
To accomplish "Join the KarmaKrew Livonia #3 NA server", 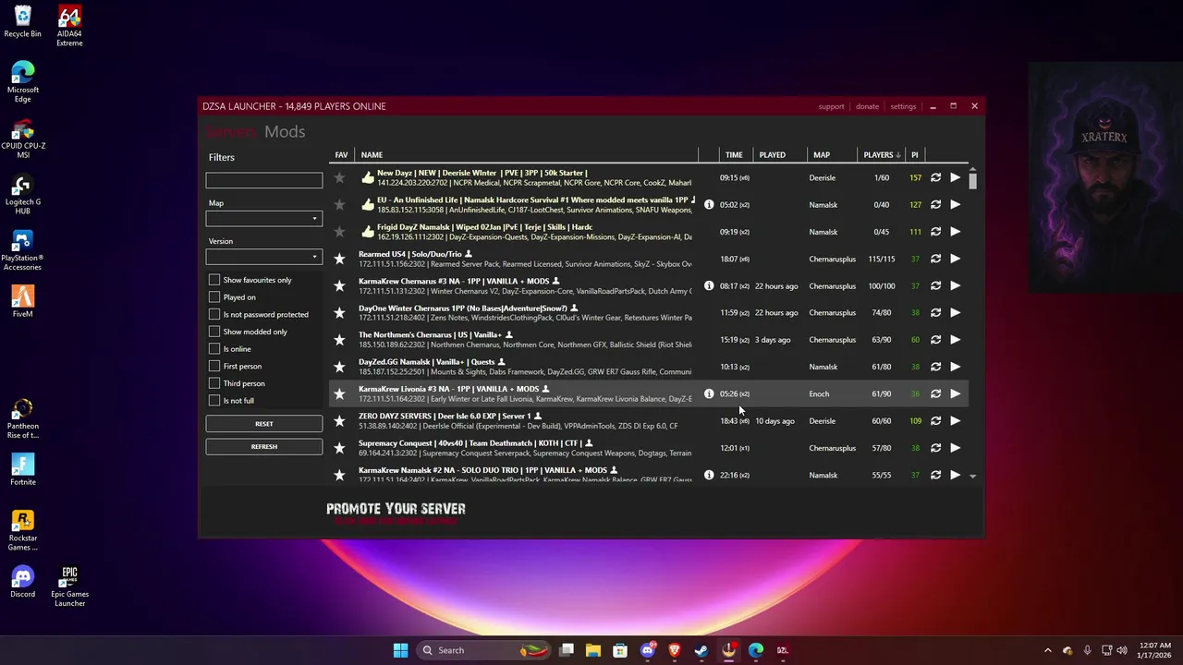I will coord(956,393).
